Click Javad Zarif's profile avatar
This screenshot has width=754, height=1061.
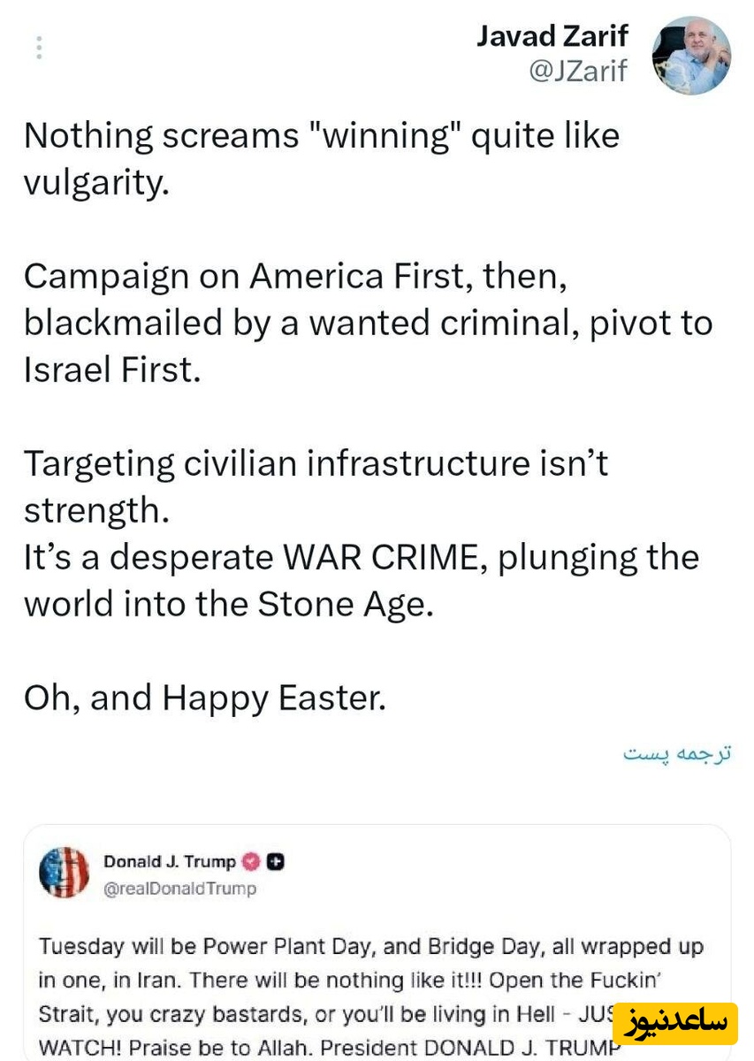click(x=690, y=55)
